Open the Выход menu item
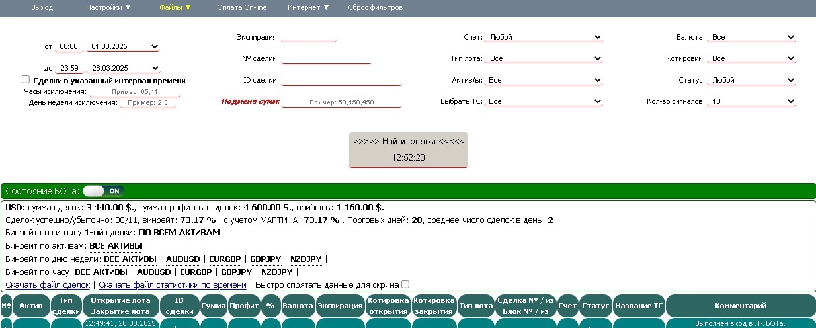 pos(42,7)
